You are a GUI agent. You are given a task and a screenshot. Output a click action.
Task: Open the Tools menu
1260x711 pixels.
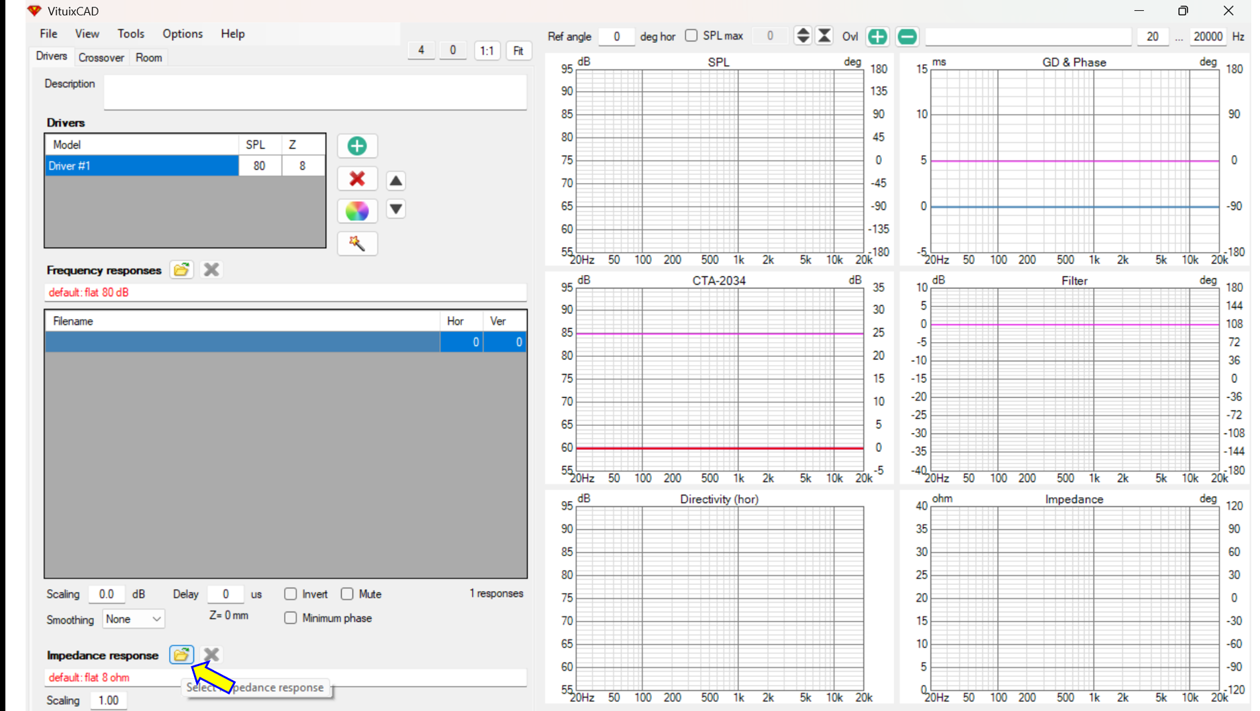click(x=131, y=34)
